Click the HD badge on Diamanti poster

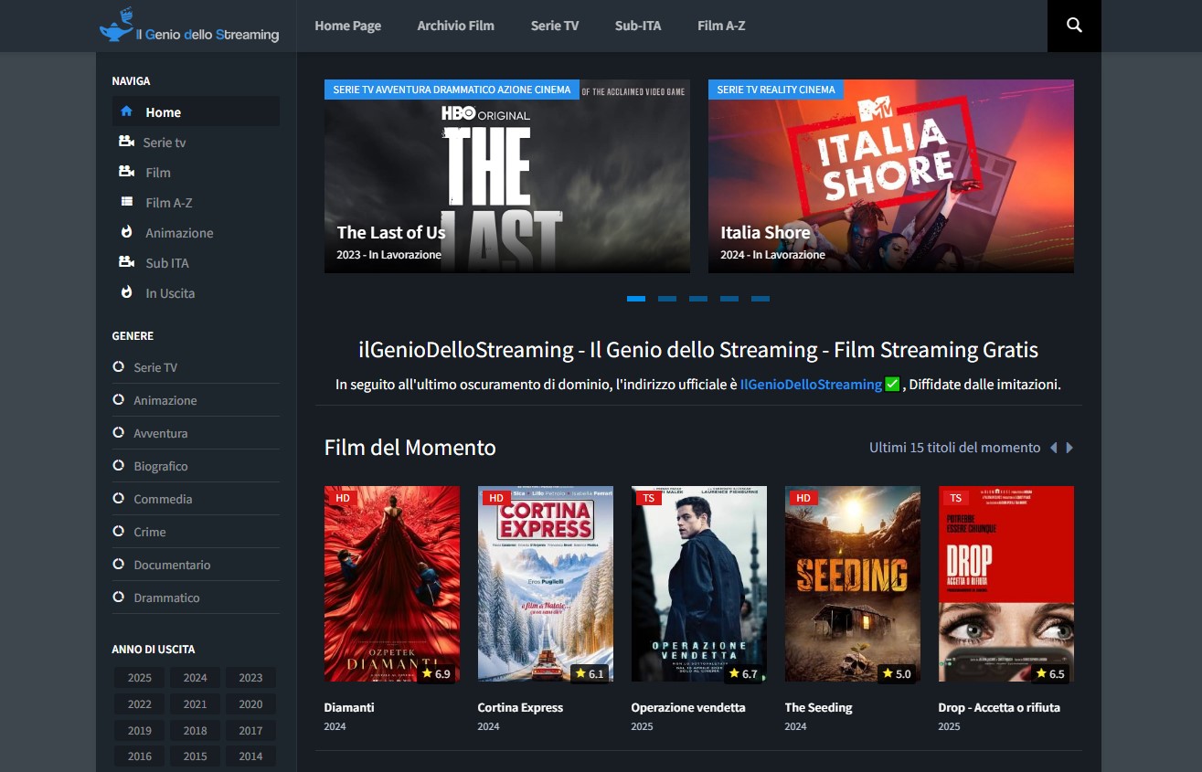(x=343, y=498)
